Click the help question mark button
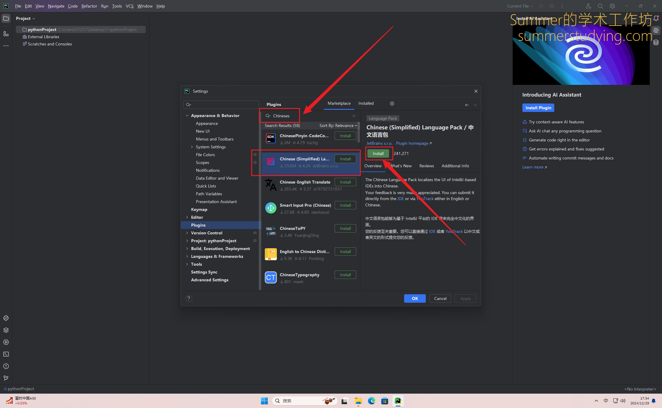Screen dimensions: 662x408 (189, 298)
